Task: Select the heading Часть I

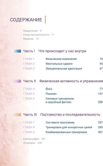Action: point(29,51)
